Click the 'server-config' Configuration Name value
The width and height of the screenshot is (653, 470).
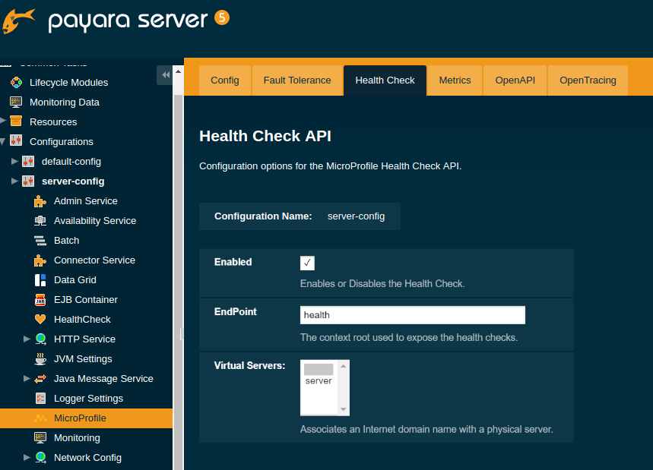pyautogui.click(x=356, y=216)
